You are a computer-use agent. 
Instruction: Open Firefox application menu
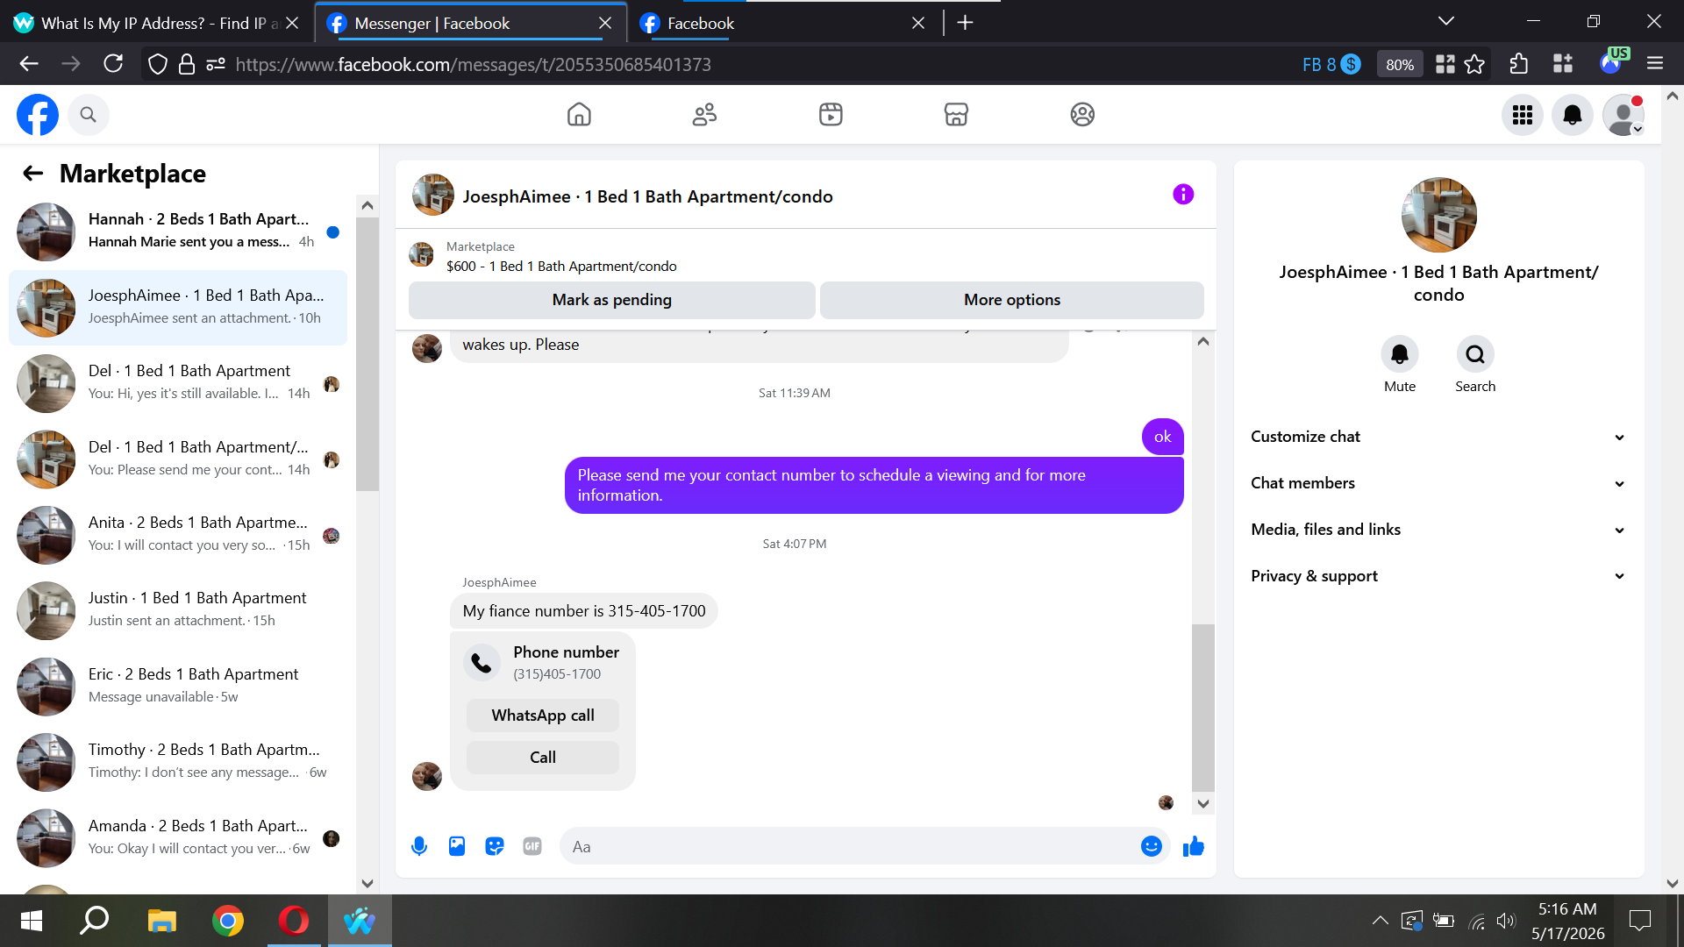click(x=1655, y=64)
